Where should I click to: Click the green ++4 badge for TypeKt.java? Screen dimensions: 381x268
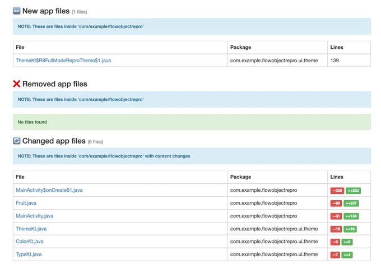click(347, 255)
